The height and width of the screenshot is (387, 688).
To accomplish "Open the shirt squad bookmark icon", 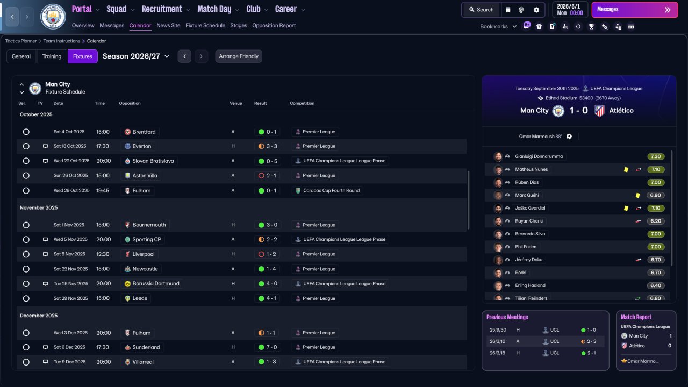I will click(x=539, y=26).
